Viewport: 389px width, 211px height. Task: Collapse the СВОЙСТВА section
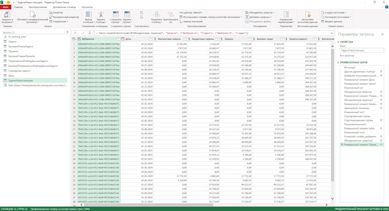338,42
